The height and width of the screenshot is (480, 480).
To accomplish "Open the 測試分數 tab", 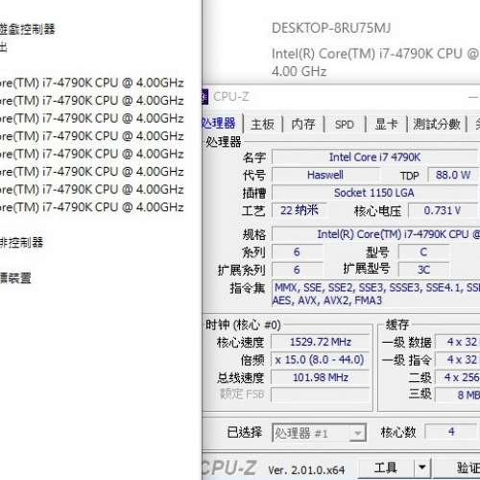I will coord(437,124).
